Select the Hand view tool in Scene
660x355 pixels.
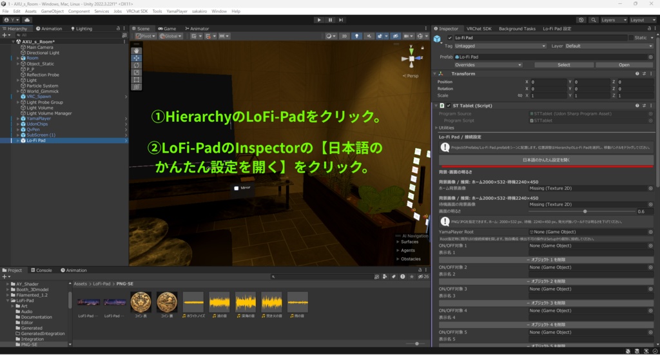(137, 50)
